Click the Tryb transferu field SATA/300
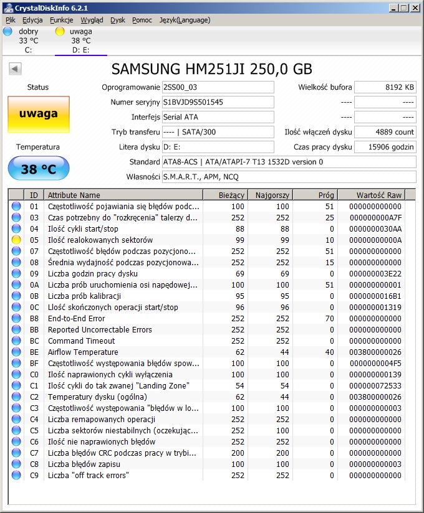424x513 pixels. pyautogui.click(x=218, y=132)
